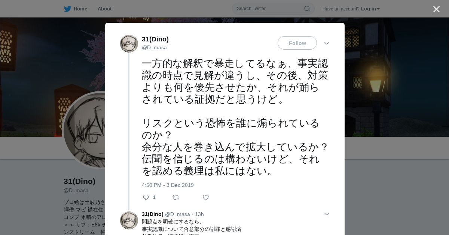Expand the main tweet options chevron
The width and height of the screenshot is (449, 235).
[326, 43]
